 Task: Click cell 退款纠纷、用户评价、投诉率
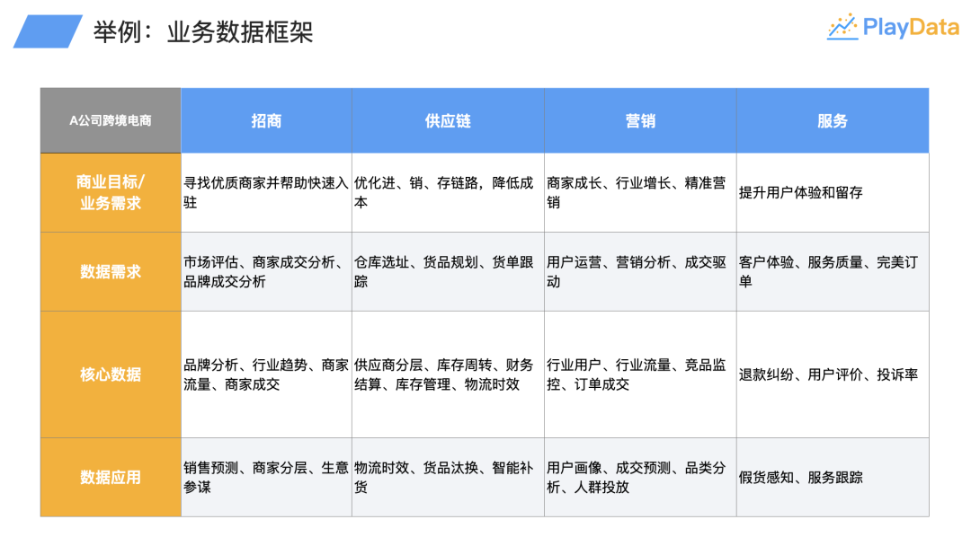(x=833, y=374)
